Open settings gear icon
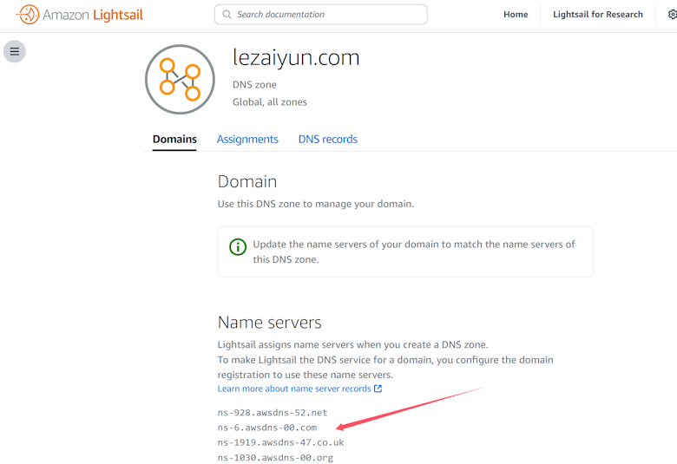The width and height of the screenshot is (677, 464). pyautogui.click(x=673, y=14)
